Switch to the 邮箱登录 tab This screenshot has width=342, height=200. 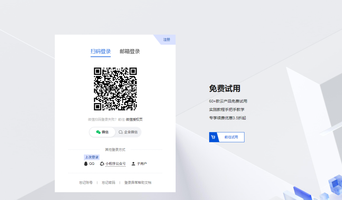130,51
